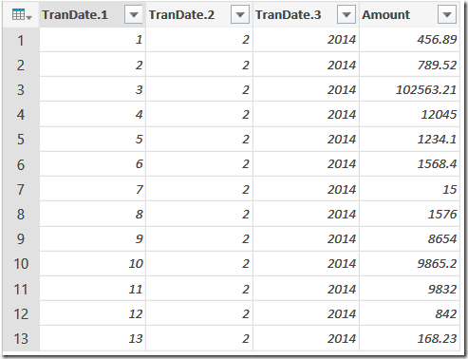Click the Amount cell 842

click(x=409, y=313)
